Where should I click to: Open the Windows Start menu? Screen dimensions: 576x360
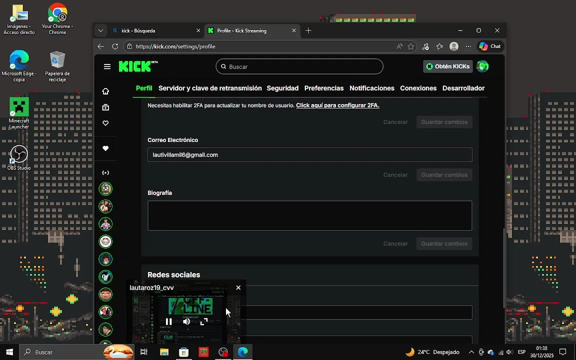coord(9,352)
